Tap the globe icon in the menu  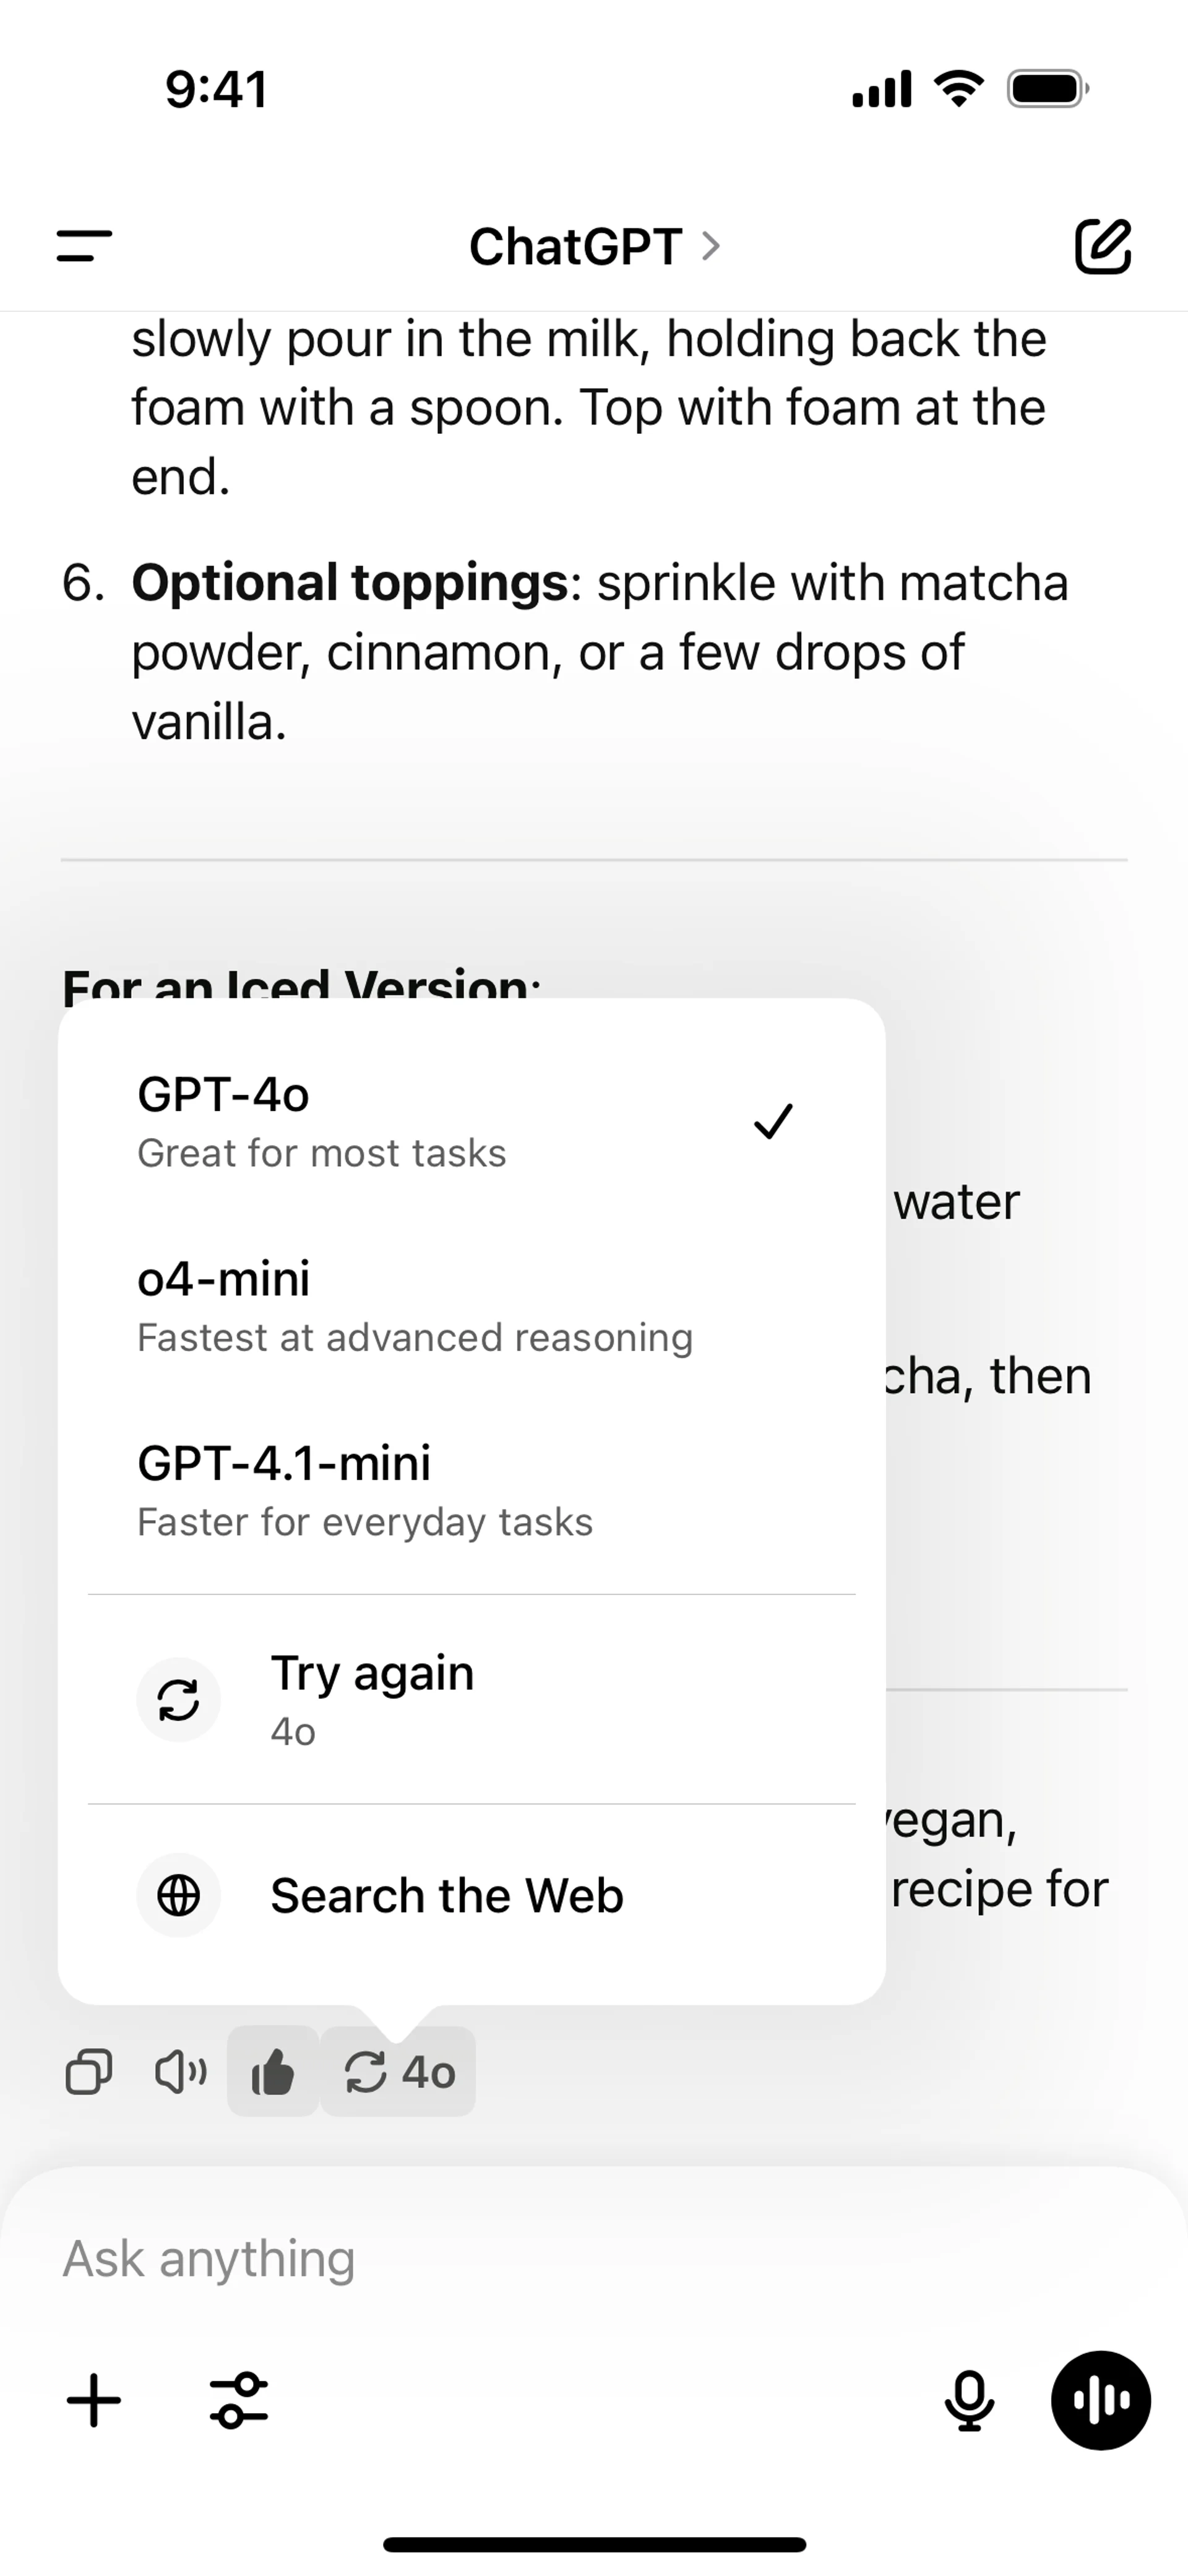pos(179,1895)
